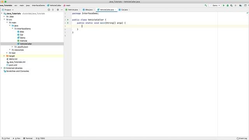Collapse the InterfaceDemo package
The height and width of the screenshot is (140, 249).
12,28
